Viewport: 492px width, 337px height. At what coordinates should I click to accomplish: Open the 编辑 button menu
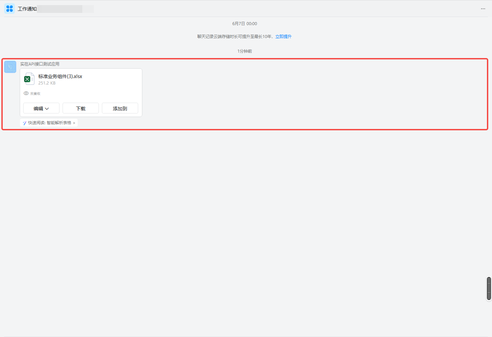pos(38,108)
